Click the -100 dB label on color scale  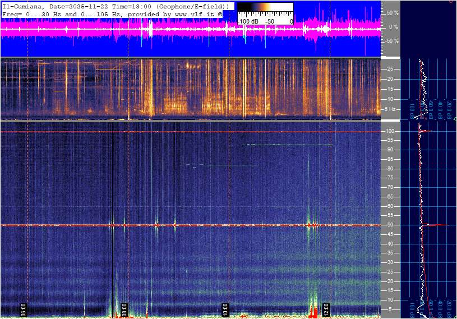pos(247,21)
